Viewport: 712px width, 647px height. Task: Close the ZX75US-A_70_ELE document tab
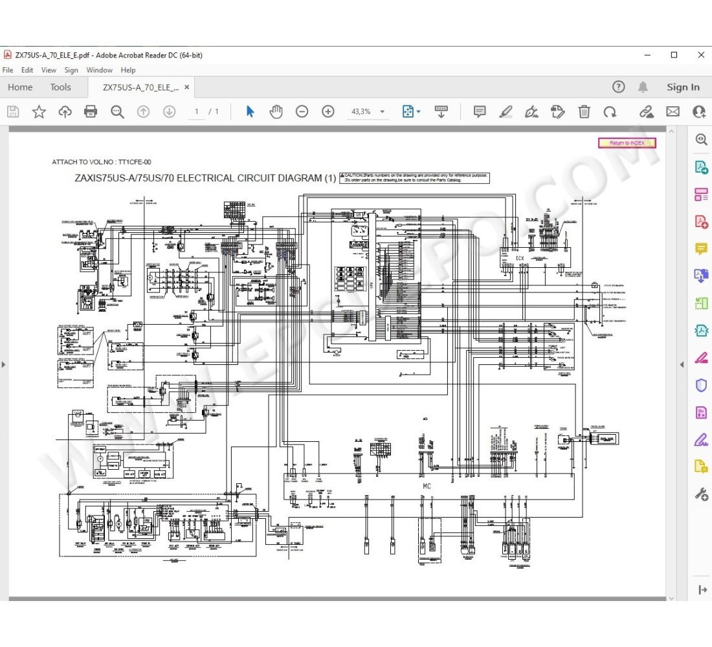coord(186,87)
